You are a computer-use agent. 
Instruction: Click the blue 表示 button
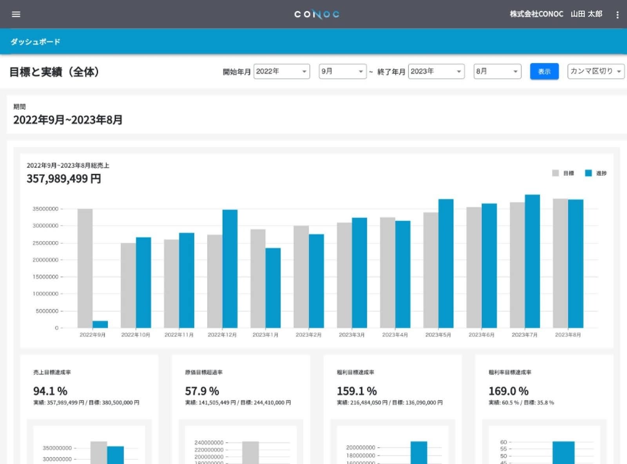click(x=544, y=71)
